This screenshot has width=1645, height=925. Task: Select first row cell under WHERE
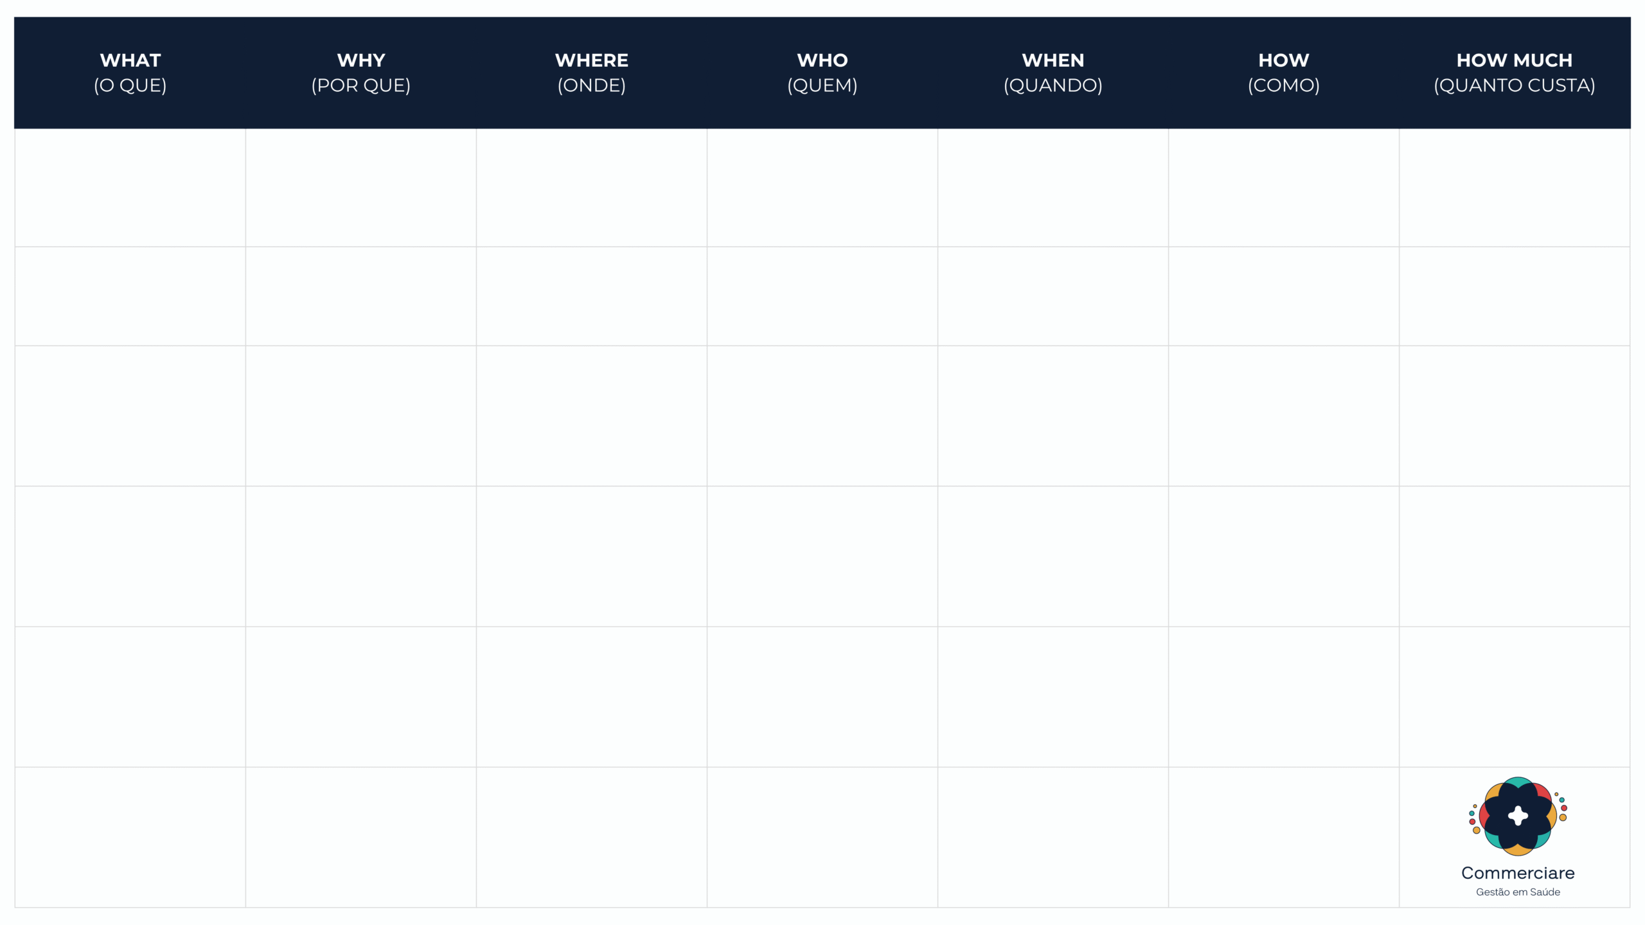592,188
